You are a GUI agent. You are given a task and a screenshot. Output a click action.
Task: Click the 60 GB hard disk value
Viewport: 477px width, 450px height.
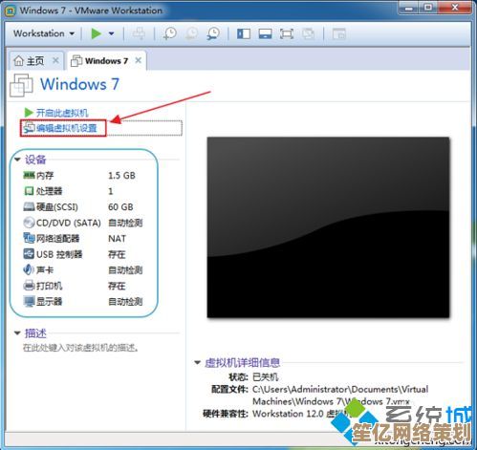[x=120, y=207]
